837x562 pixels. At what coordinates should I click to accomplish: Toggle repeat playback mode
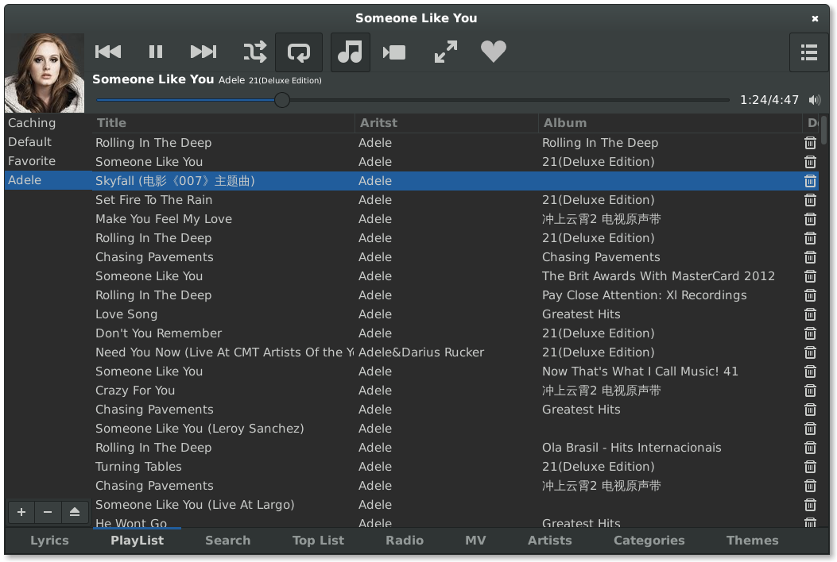point(299,52)
